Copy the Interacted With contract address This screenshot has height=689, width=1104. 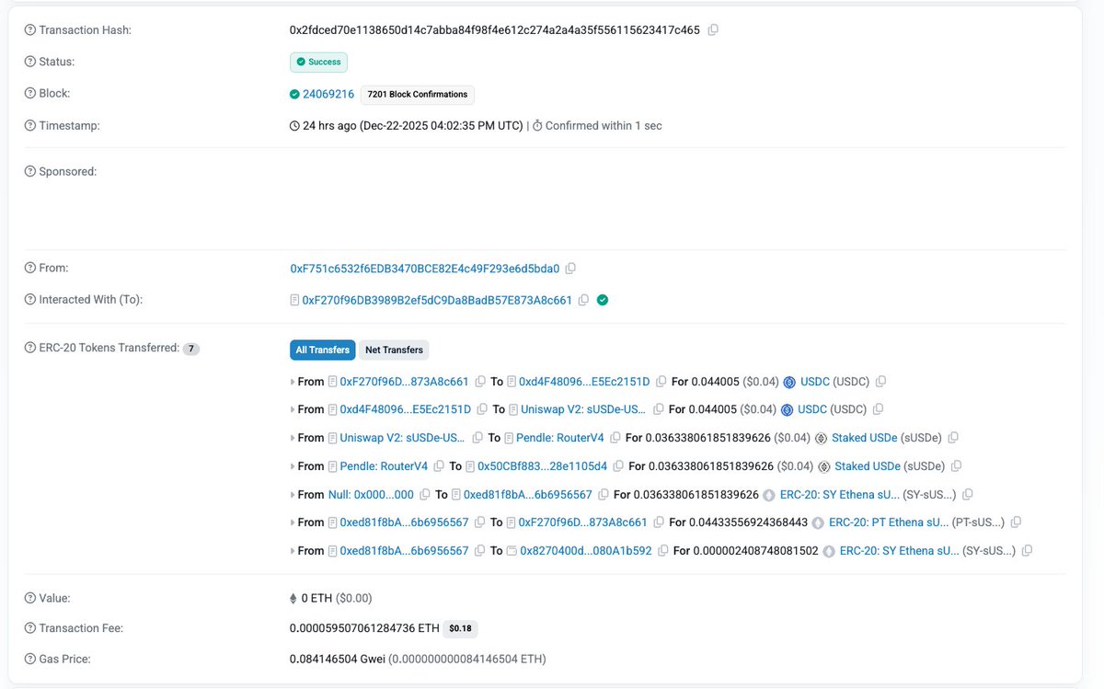[x=583, y=300]
